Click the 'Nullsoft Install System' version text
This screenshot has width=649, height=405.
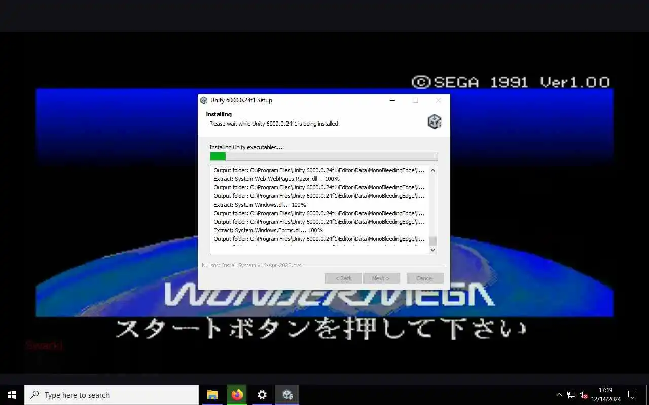251,265
